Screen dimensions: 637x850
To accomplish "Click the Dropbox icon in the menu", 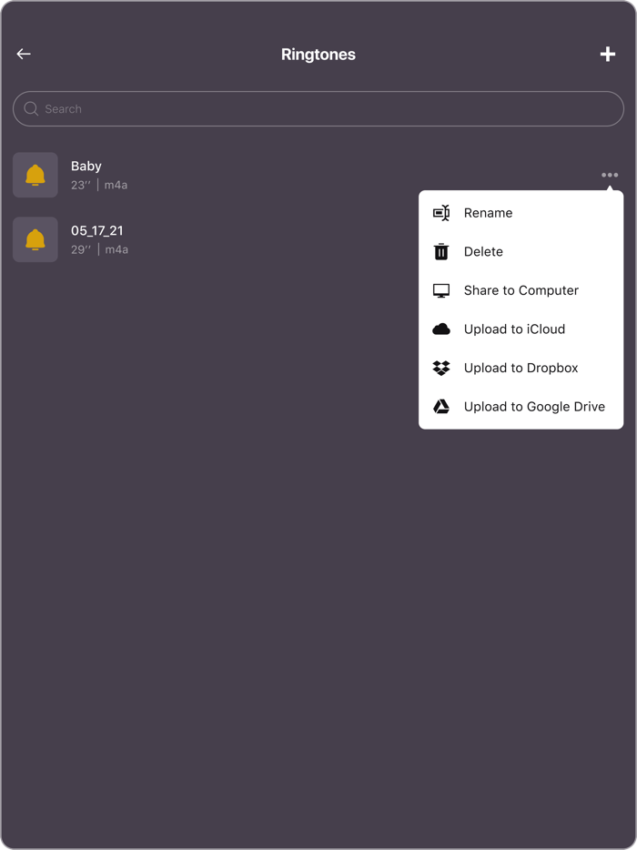I will tap(441, 368).
